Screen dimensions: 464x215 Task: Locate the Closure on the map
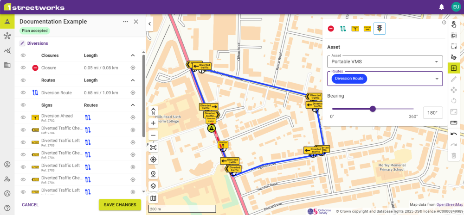point(133,68)
